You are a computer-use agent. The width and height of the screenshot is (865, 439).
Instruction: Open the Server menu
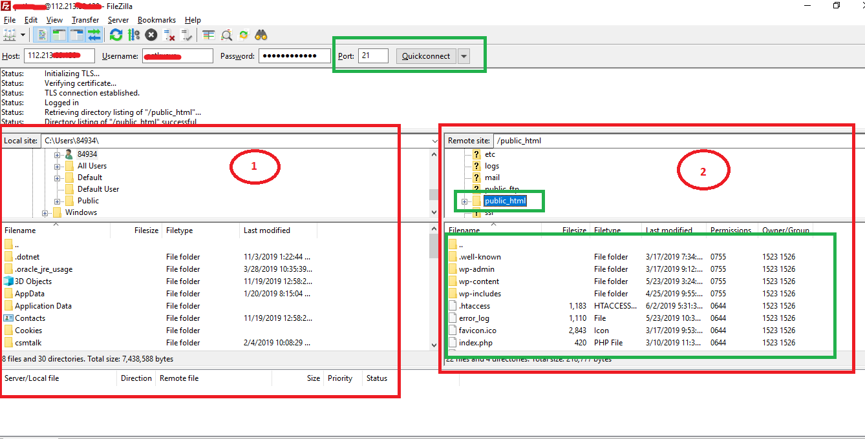pos(118,20)
